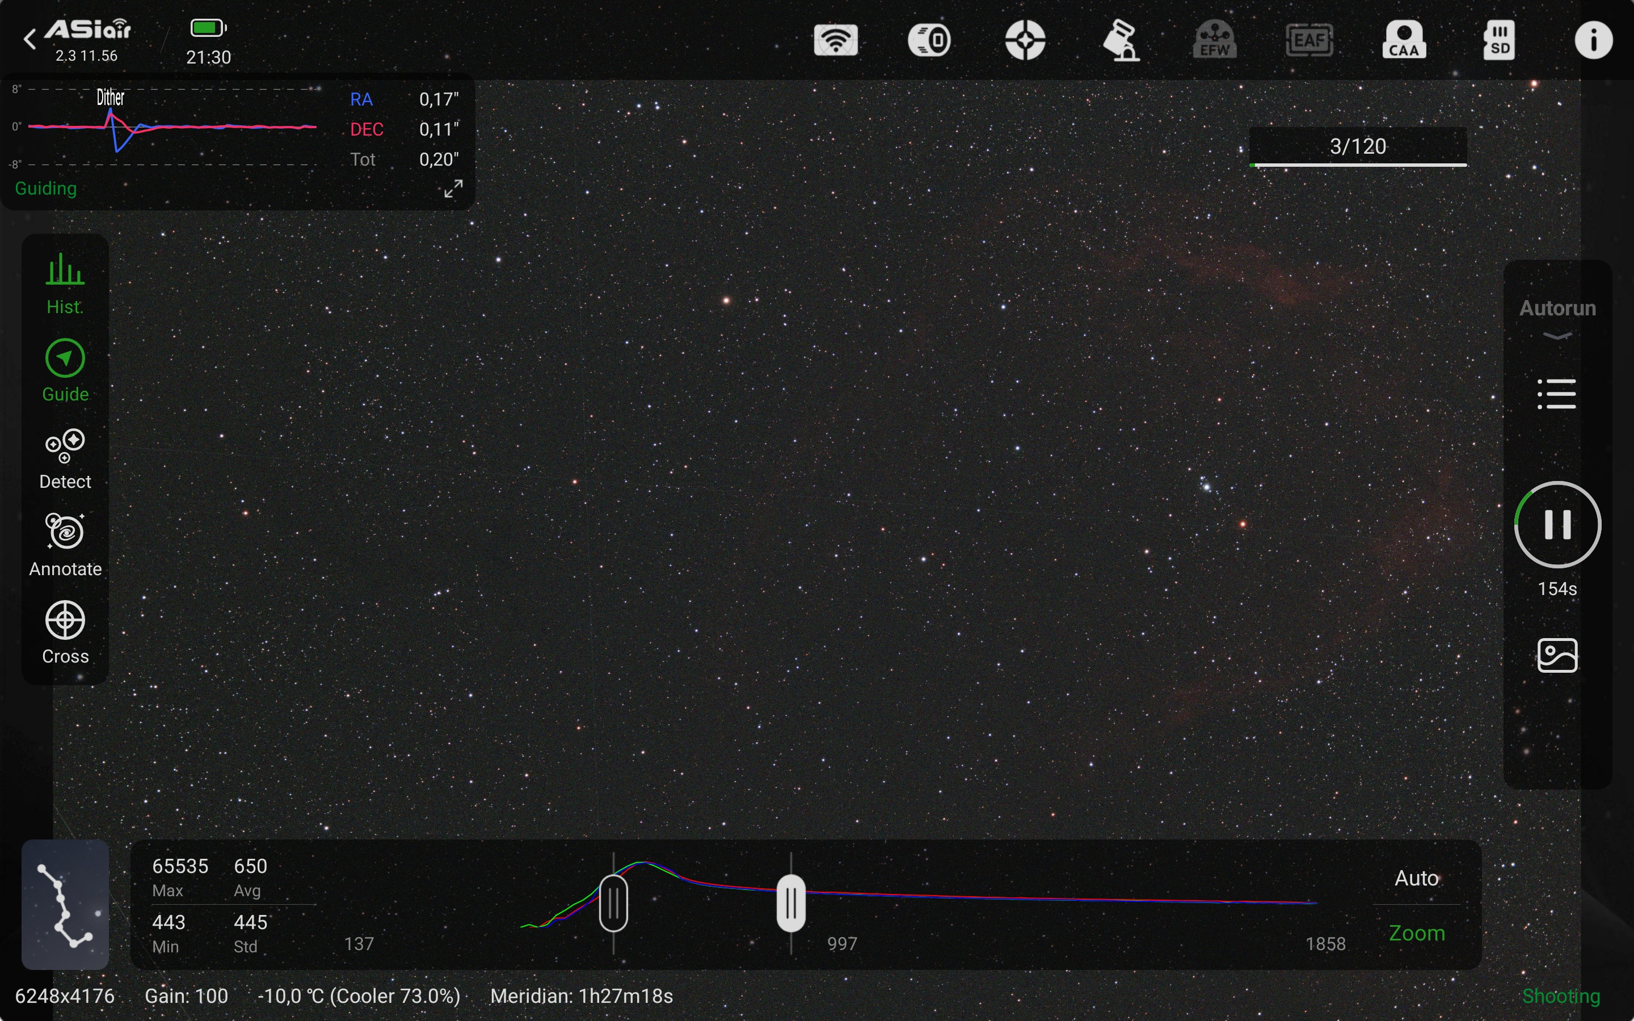Run Detect stars tool
1634x1021 pixels.
pyautogui.click(x=65, y=458)
